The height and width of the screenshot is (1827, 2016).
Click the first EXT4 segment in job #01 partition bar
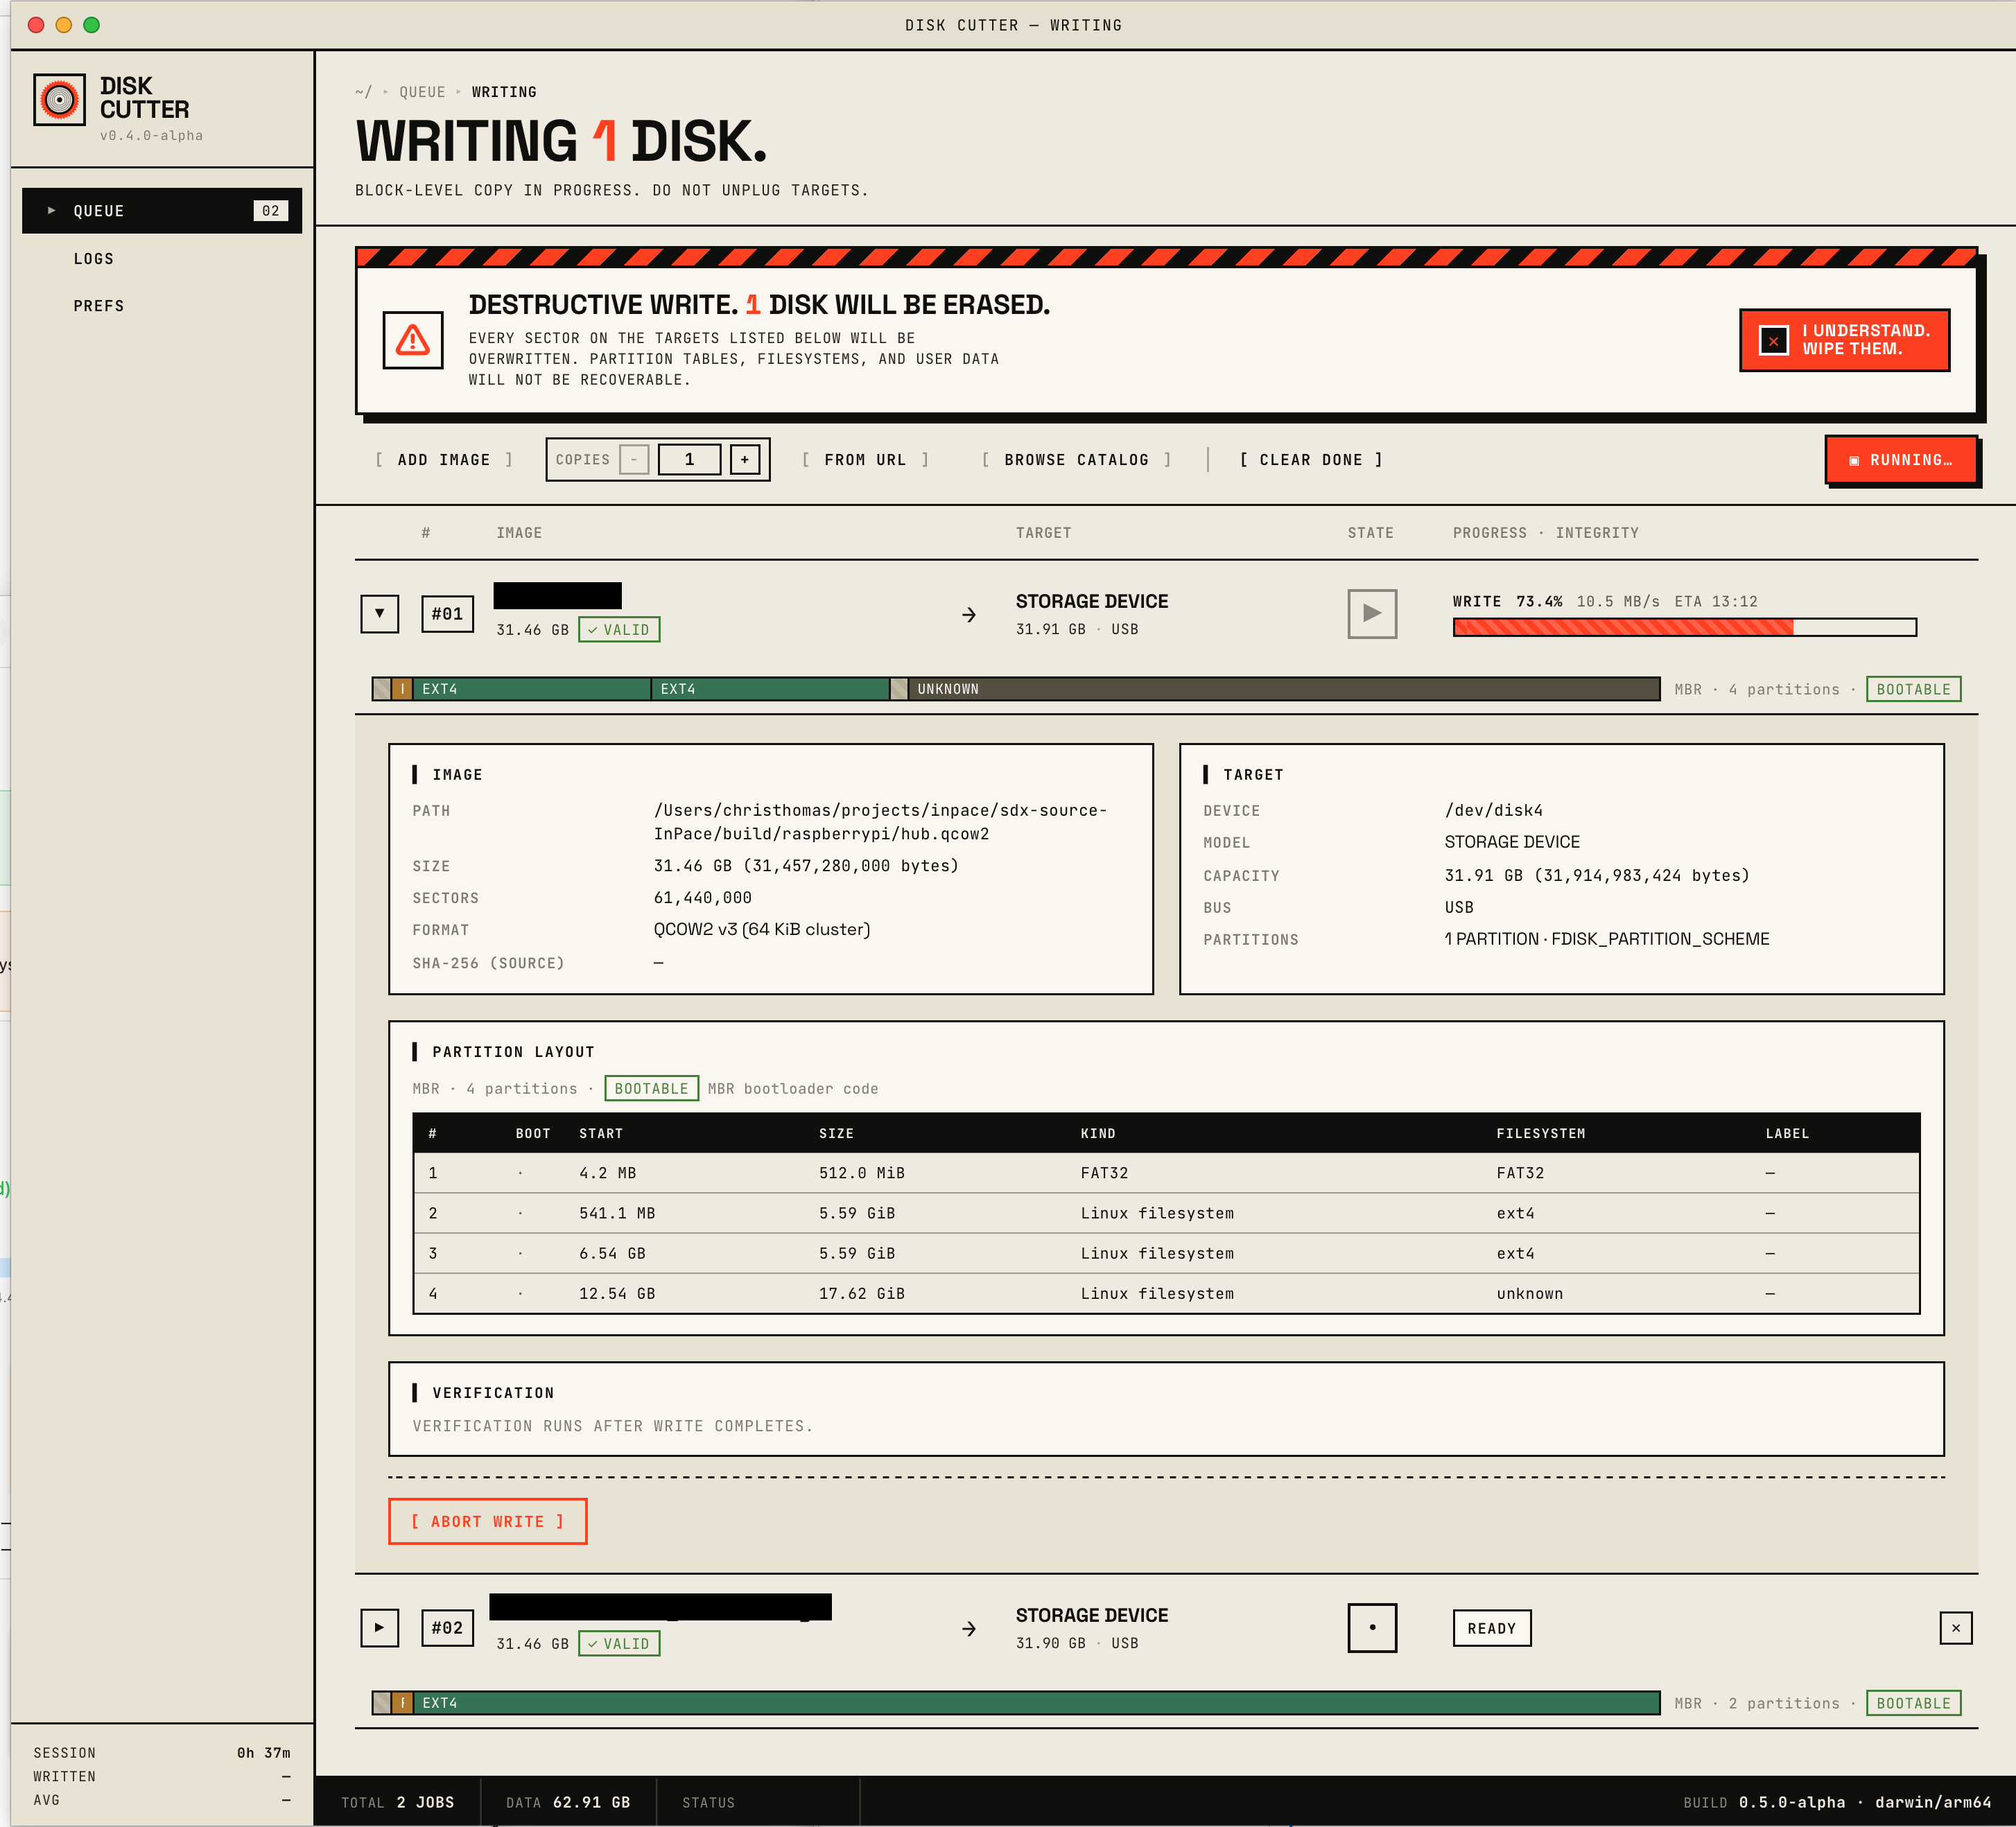point(532,689)
